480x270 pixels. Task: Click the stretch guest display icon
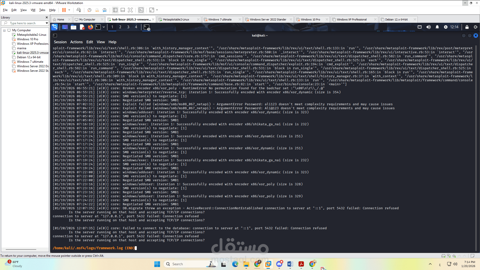pos(152,10)
